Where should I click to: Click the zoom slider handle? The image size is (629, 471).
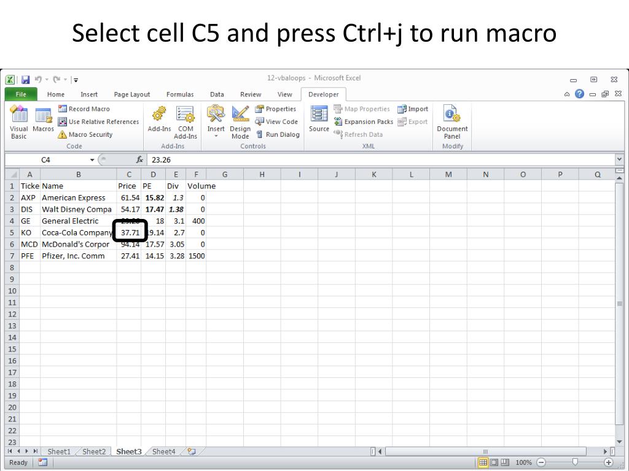[x=575, y=462]
